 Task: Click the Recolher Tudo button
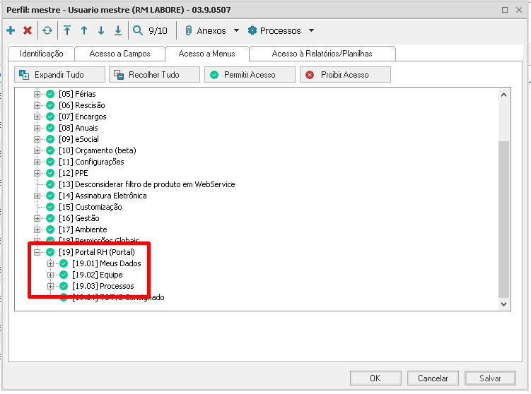(x=154, y=74)
